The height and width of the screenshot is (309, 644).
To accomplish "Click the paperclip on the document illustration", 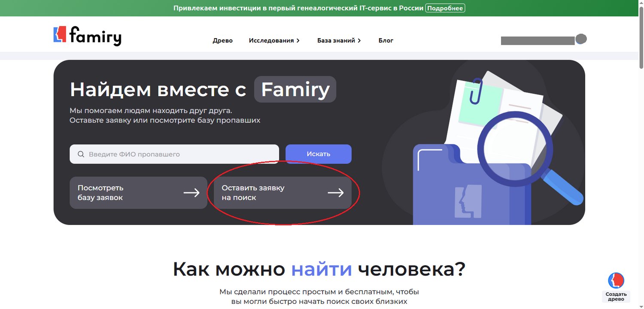I will (476, 91).
